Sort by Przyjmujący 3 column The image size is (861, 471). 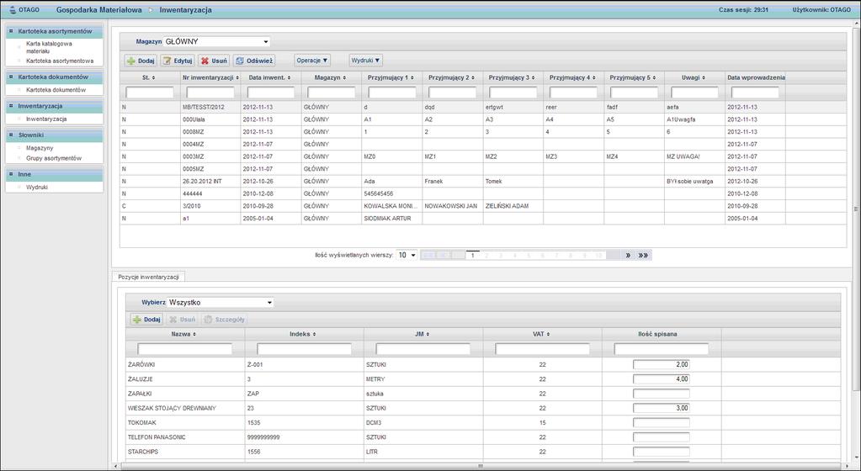click(512, 77)
